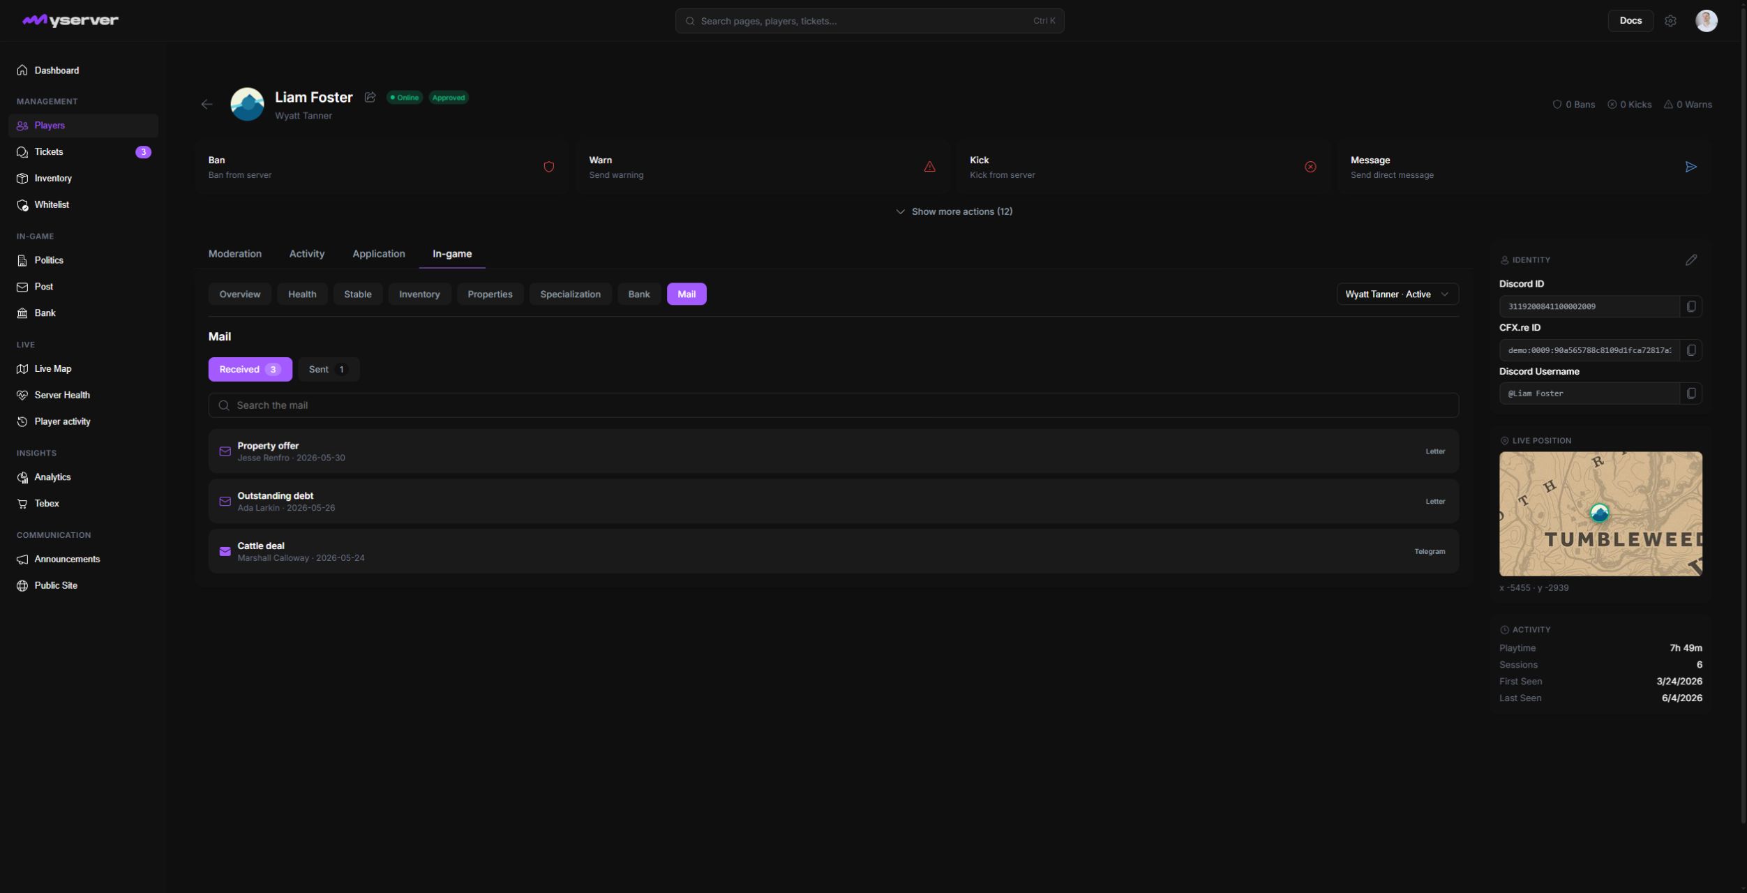Open the Cattle deal telegram
The height and width of the screenshot is (893, 1747).
pyautogui.click(x=833, y=552)
